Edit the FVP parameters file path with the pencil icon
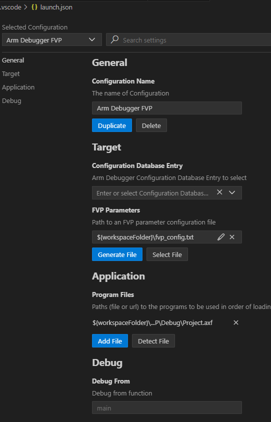Screen dimensions: 271x422 (221, 237)
